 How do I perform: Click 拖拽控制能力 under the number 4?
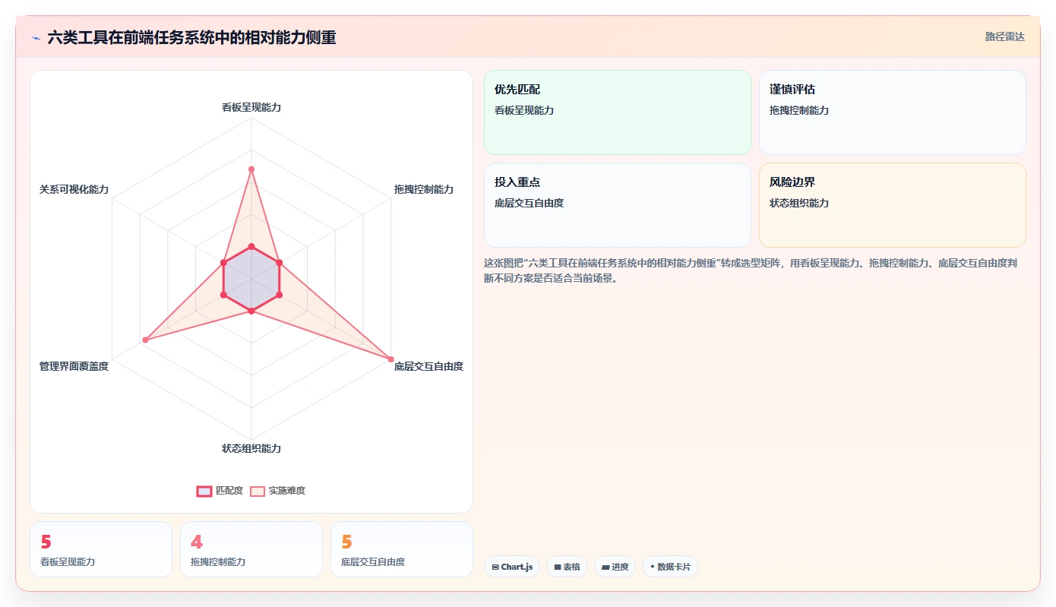(218, 562)
